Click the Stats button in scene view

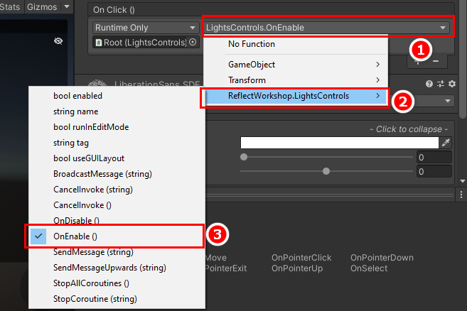pos(10,6)
